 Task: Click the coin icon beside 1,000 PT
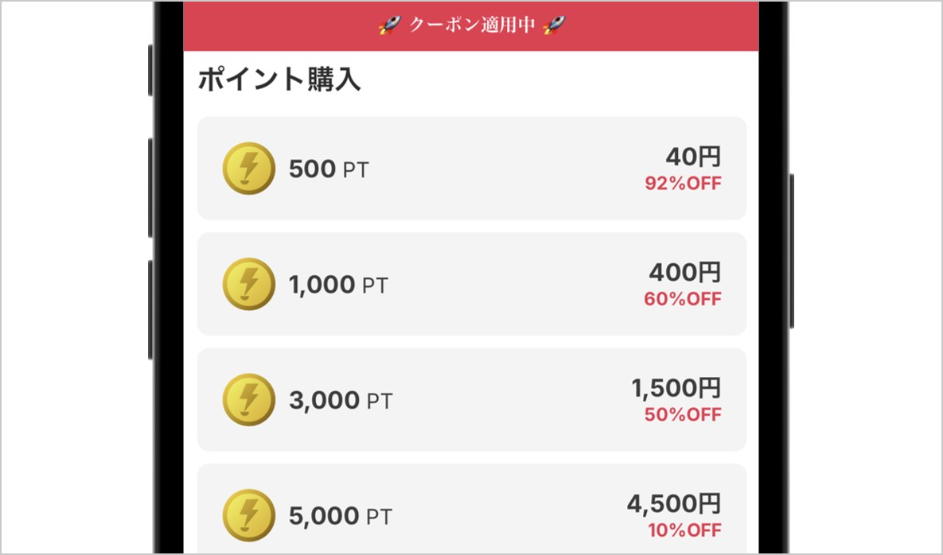coord(247,284)
